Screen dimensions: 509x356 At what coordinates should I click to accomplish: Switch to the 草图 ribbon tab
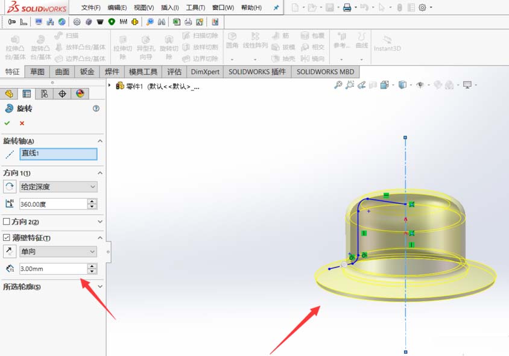pyautogui.click(x=37, y=72)
